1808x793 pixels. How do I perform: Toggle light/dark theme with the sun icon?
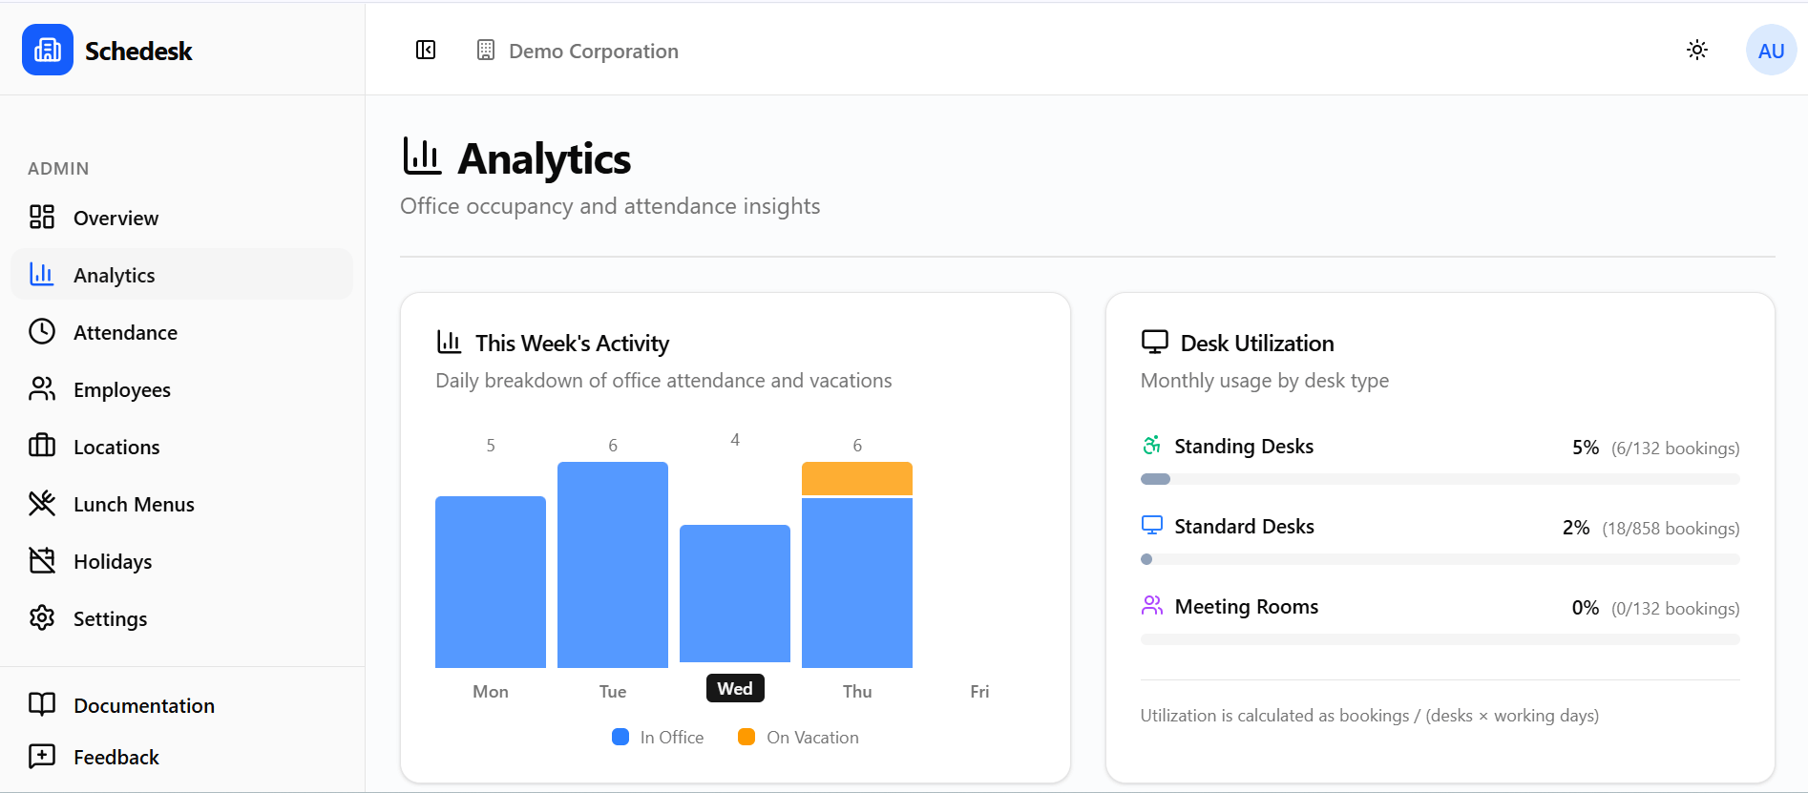tap(1697, 50)
